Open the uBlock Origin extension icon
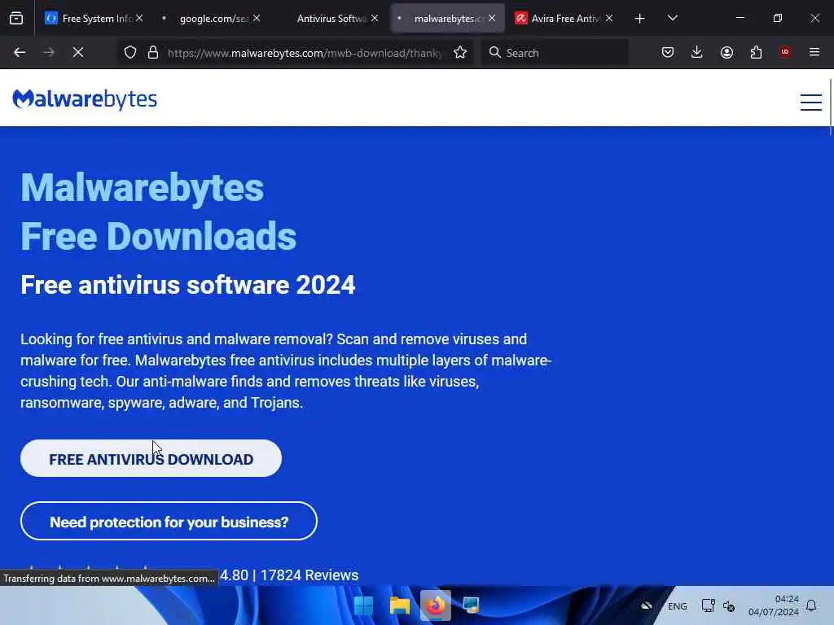 pyautogui.click(x=785, y=52)
